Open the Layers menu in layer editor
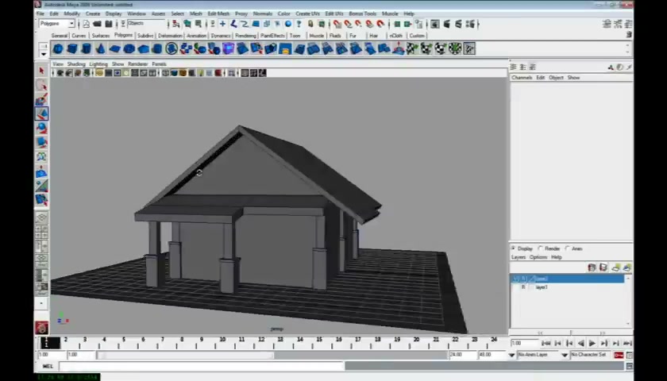This screenshot has height=381, width=667. [518, 257]
